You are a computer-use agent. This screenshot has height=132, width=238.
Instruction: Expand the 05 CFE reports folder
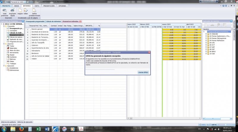pyautogui.click(x=206, y=42)
